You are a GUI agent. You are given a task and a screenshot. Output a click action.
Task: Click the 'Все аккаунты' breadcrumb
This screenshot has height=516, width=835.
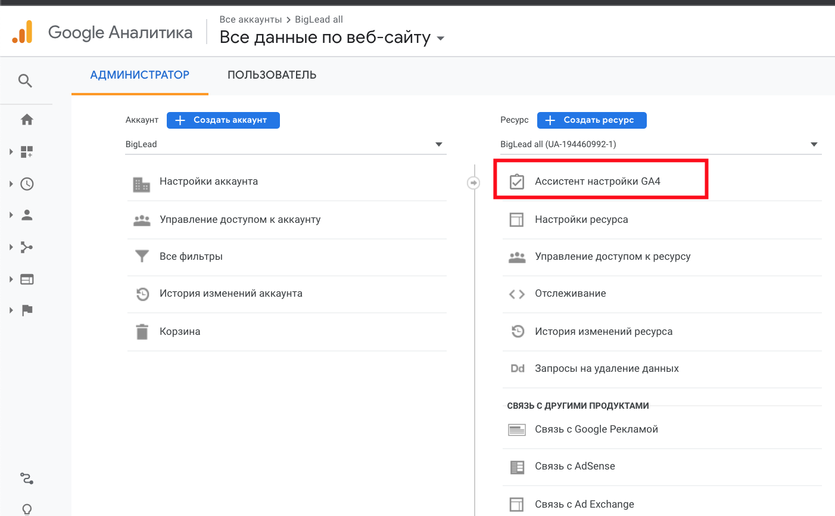tap(250, 20)
